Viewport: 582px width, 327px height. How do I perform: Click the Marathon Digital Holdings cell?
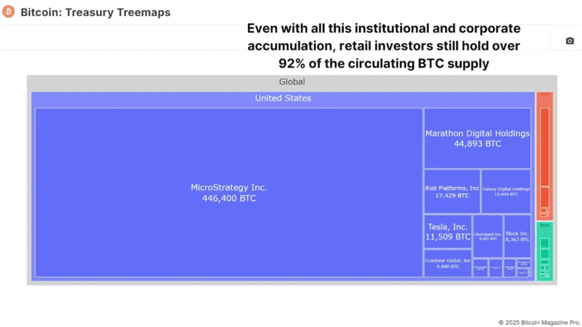click(477, 139)
